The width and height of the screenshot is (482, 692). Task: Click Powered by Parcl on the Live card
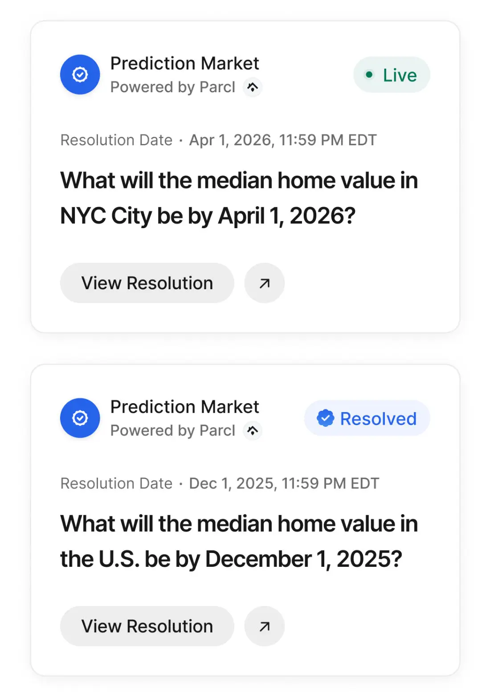click(173, 87)
